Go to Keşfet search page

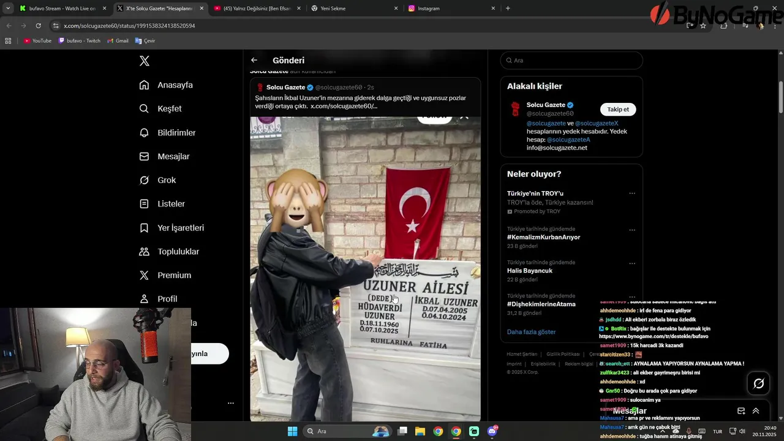(x=160, y=108)
